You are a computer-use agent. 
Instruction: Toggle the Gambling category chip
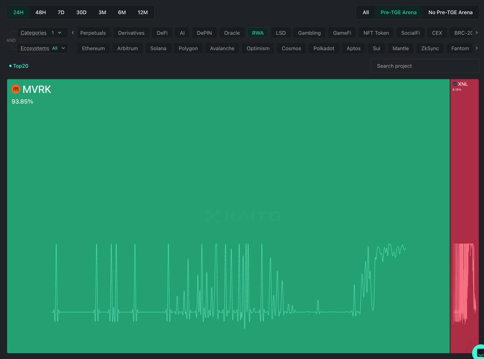coord(309,33)
